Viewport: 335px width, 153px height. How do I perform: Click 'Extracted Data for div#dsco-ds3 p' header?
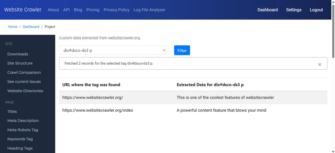pos(210,84)
